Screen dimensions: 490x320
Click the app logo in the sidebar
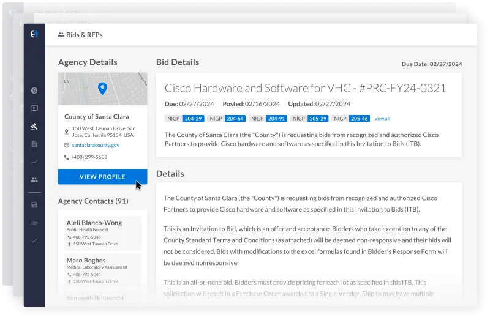click(x=34, y=34)
